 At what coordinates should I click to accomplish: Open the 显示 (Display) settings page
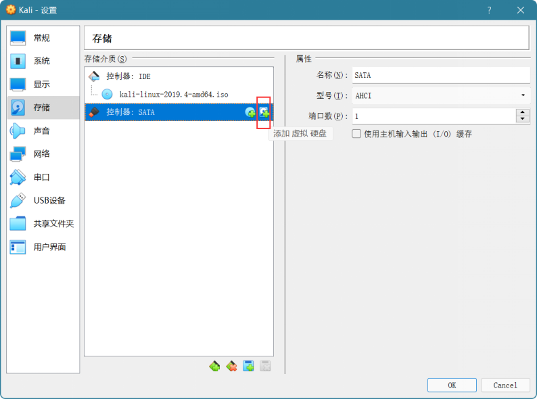click(x=43, y=85)
